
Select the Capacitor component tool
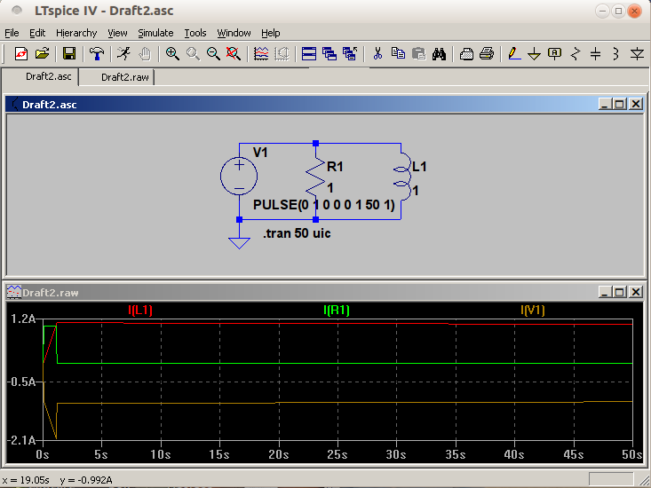pyautogui.click(x=595, y=53)
